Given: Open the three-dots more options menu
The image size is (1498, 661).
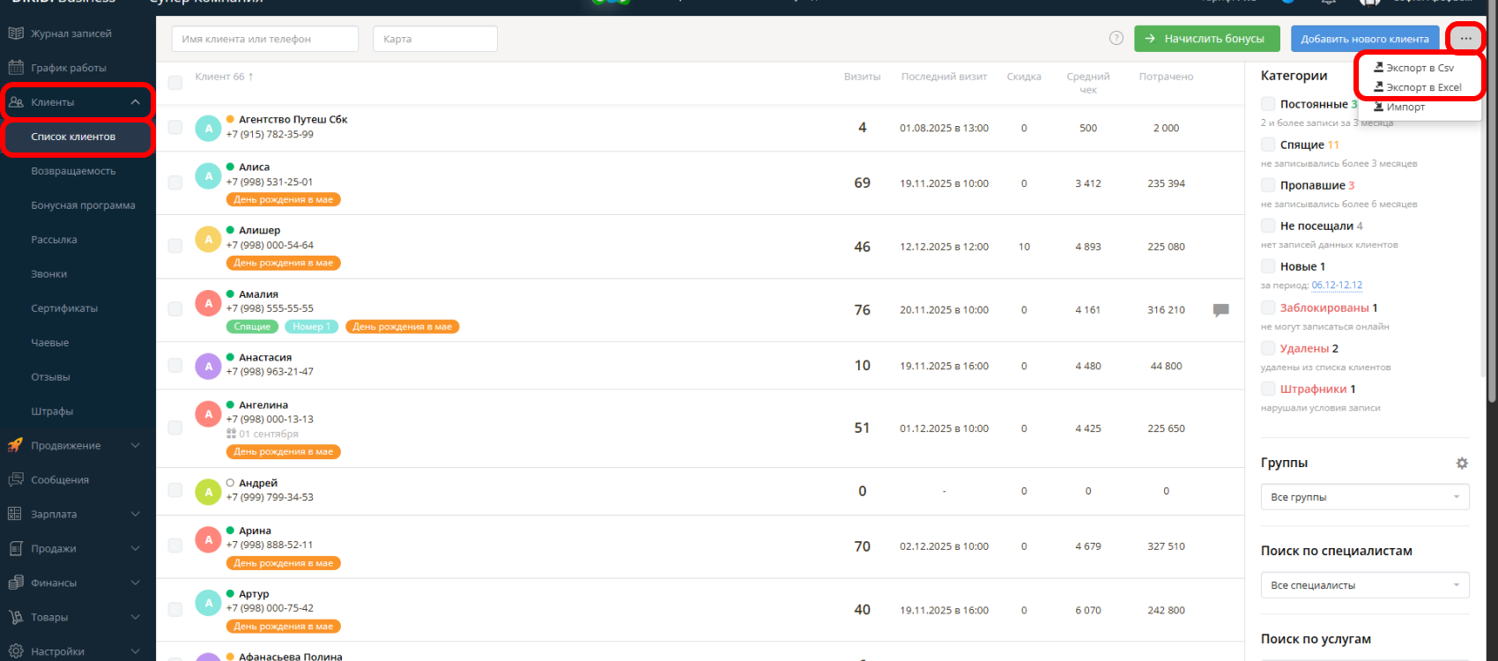Looking at the screenshot, I should pos(1465,38).
